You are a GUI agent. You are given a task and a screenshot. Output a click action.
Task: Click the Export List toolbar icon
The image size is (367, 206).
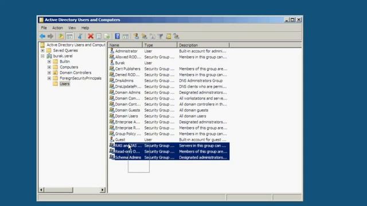click(107, 36)
